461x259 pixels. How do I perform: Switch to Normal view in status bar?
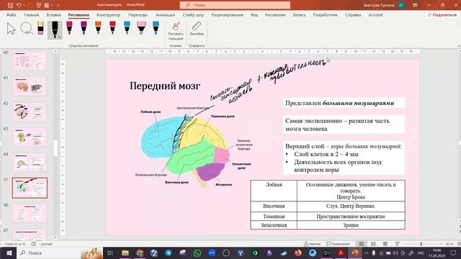click(362, 244)
